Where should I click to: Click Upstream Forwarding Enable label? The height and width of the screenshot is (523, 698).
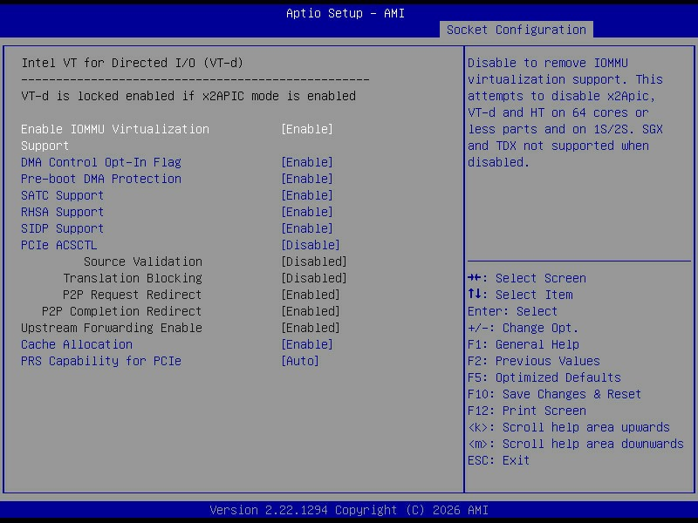(x=112, y=328)
